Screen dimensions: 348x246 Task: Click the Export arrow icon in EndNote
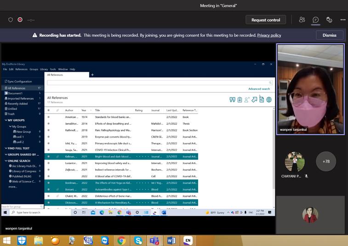(254, 100)
